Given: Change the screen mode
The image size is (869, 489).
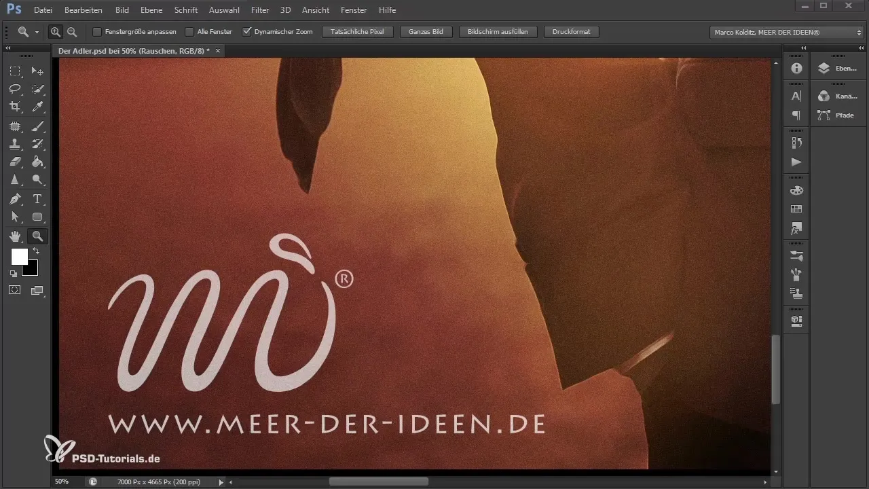Looking at the screenshot, I should click(x=37, y=290).
